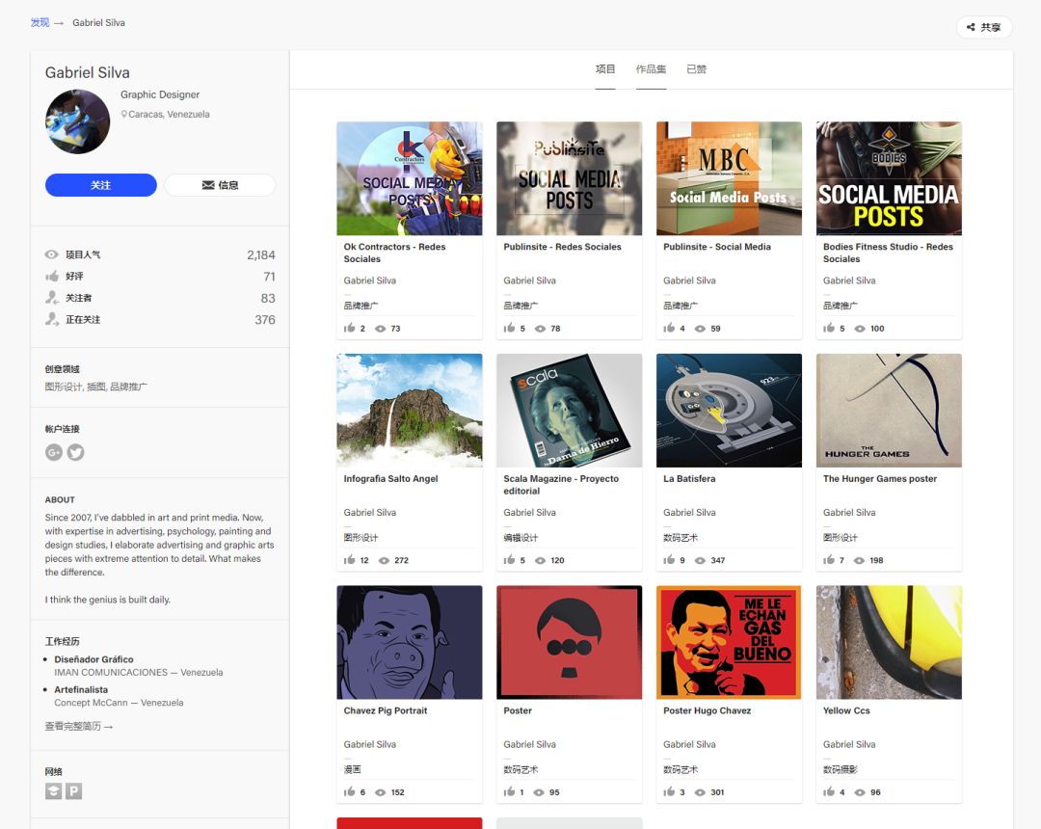The image size is (1041, 829).
Task: Click Gabriel Silva's round profile avatar
Action: pyautogui.click(x=77, y=121)
